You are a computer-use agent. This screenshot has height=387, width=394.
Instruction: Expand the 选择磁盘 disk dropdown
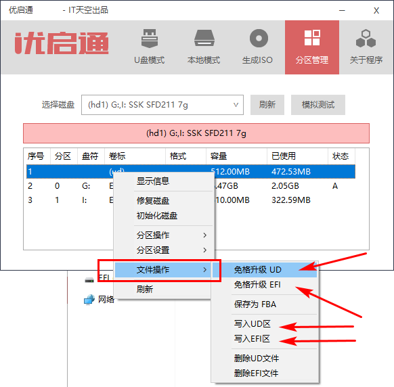pyautogui.click(x=162, y=105)
